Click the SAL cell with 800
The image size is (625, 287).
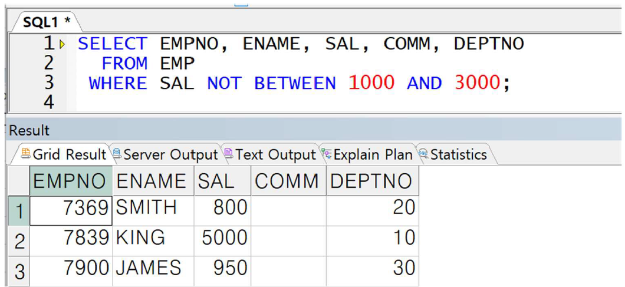point(222,211)
